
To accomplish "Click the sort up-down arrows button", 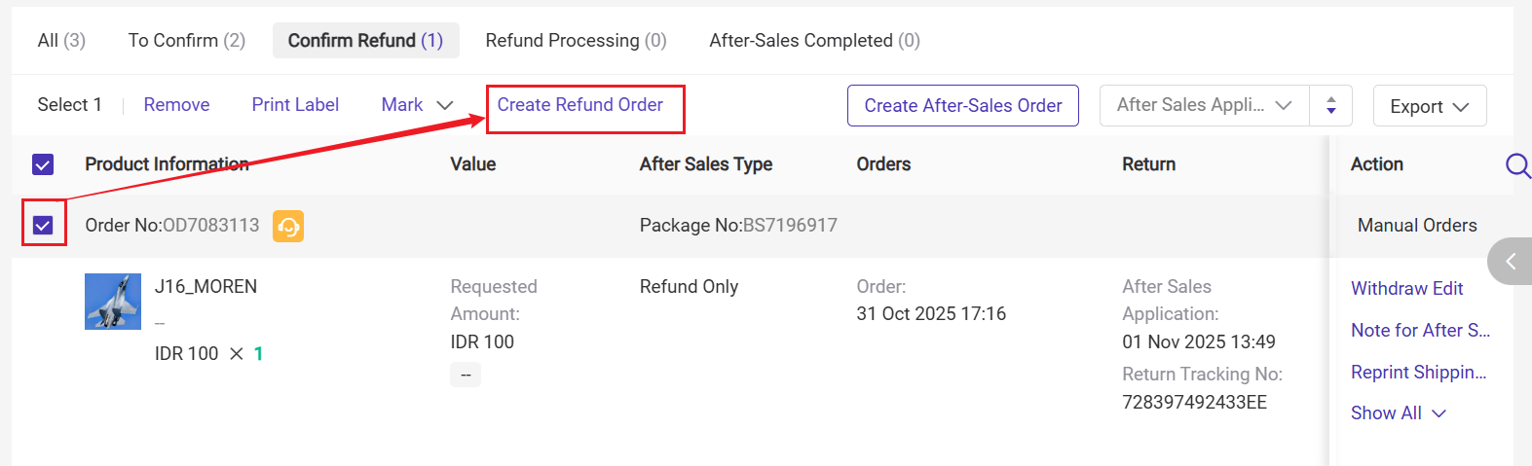I will pyautogui.click(x=1330, y=106).
